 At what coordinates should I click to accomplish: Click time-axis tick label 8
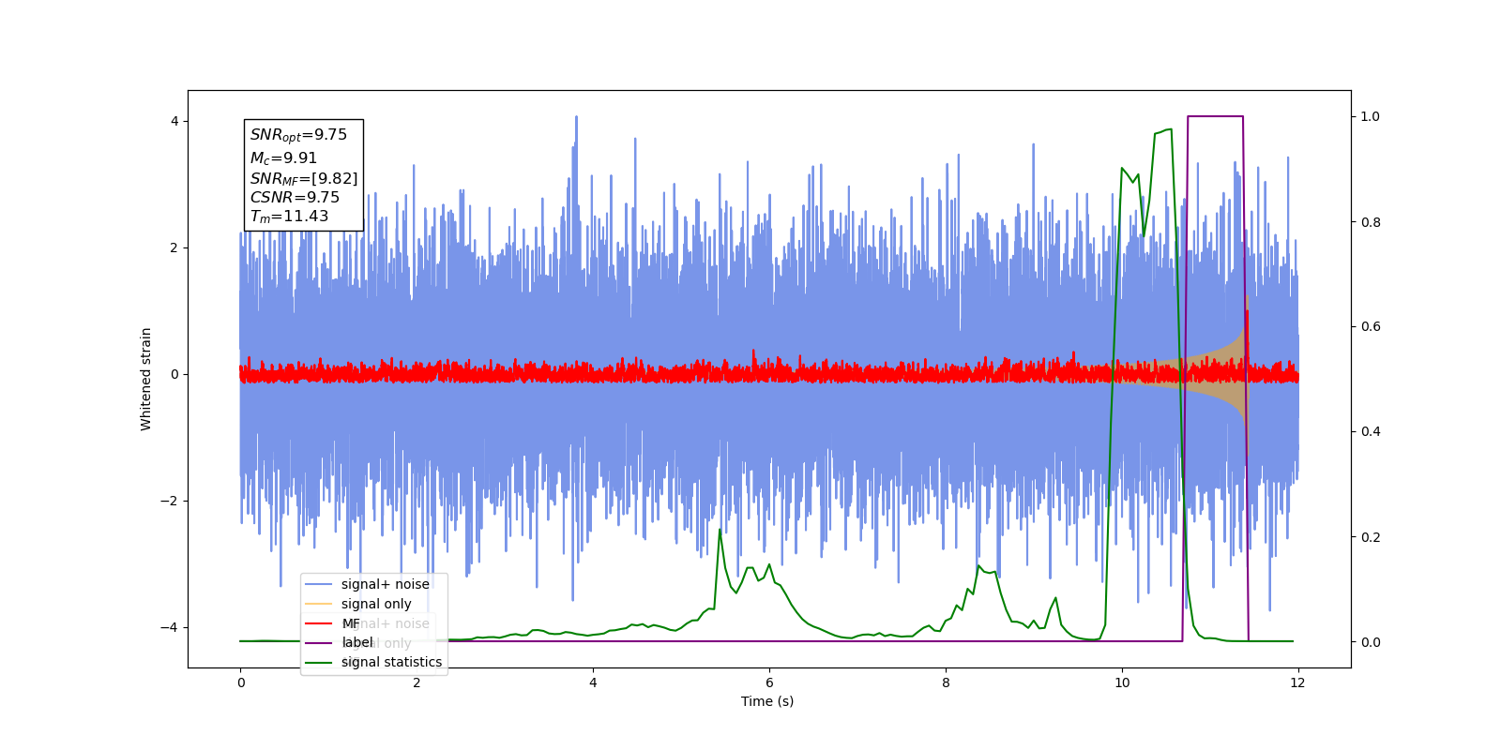[946, 682]
